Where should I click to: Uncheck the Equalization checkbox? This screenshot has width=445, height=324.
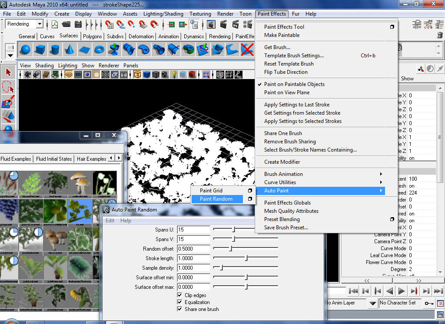tap(179, 302)
